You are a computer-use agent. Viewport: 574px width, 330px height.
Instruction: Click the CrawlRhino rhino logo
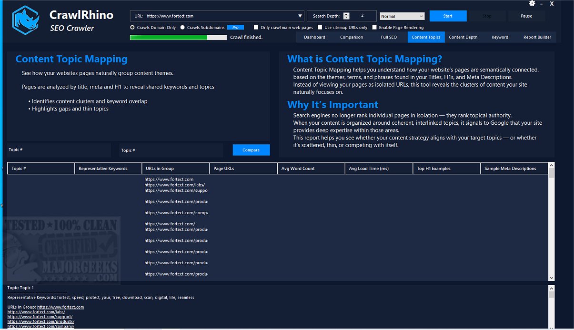pos(25,20)
